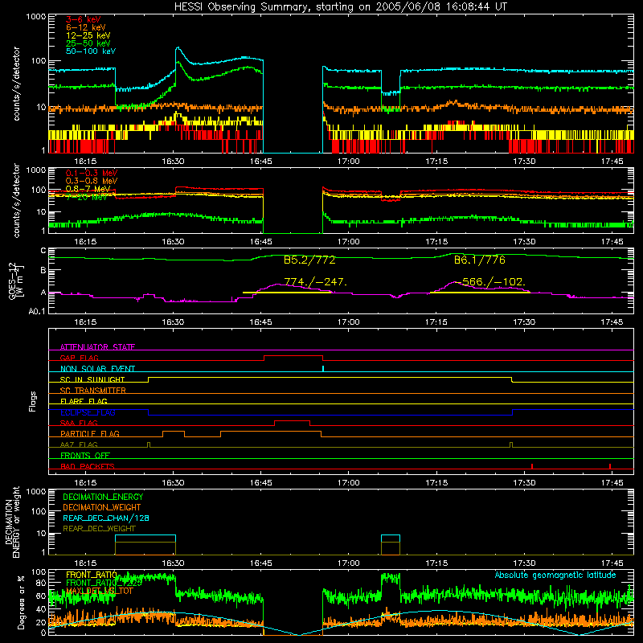Click yellow flare interval bar under B5.2/772
The width and height of the screenshot is (643, 643).
pos(287,293)
